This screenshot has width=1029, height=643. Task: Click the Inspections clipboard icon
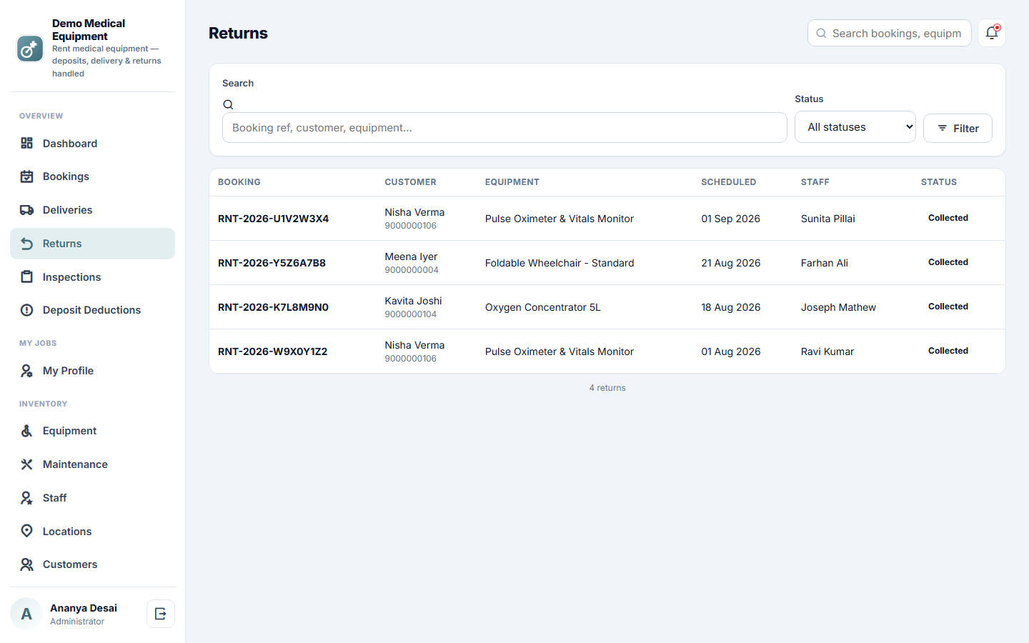(x=27, y=277)
